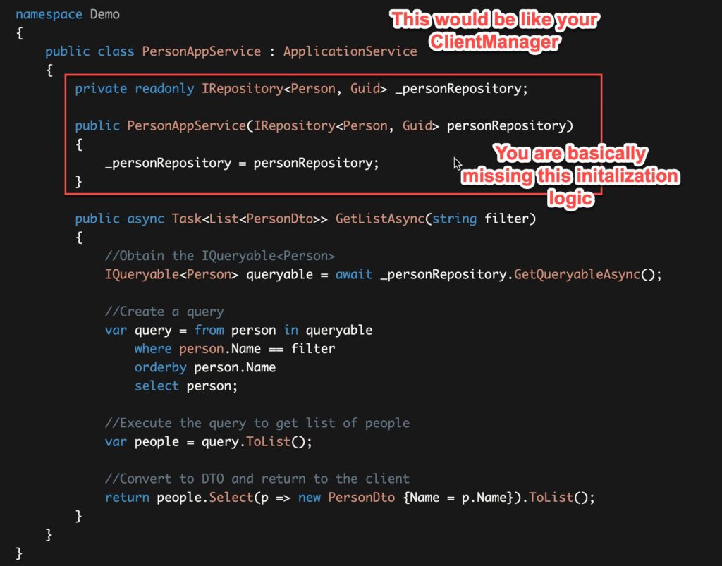This screenshot has height=566, width=722.
Task: Click the "select person;" line
Action: click(186, 386)
